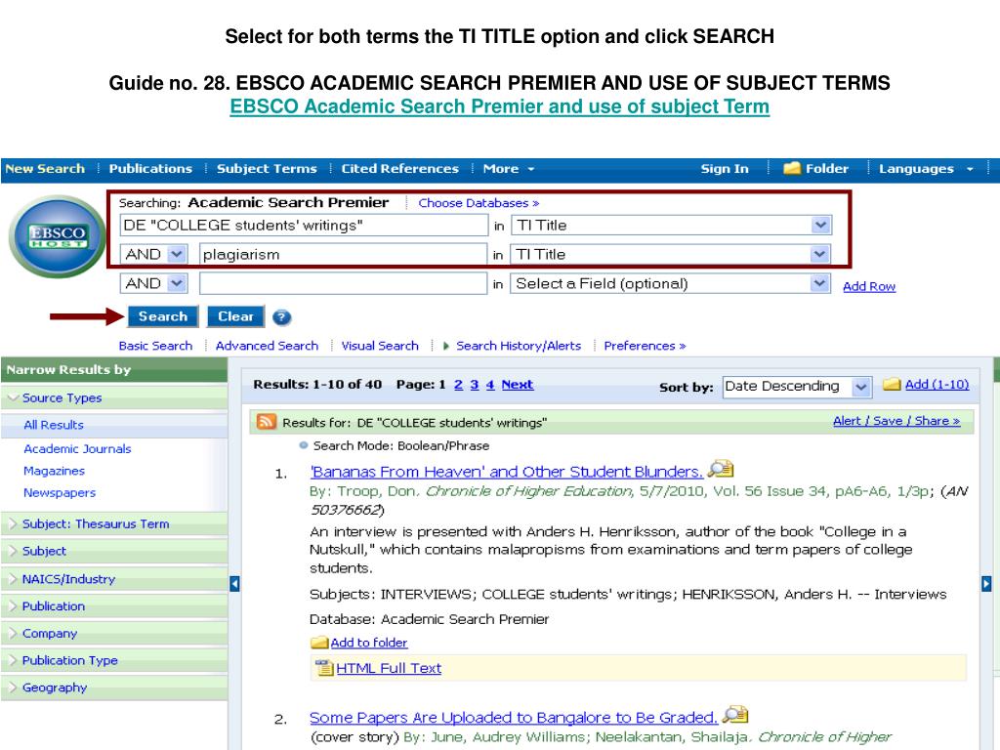Screen dimensions: 1000x750
Task: Open Cited References menu item
Action: [x=399, y=169]
